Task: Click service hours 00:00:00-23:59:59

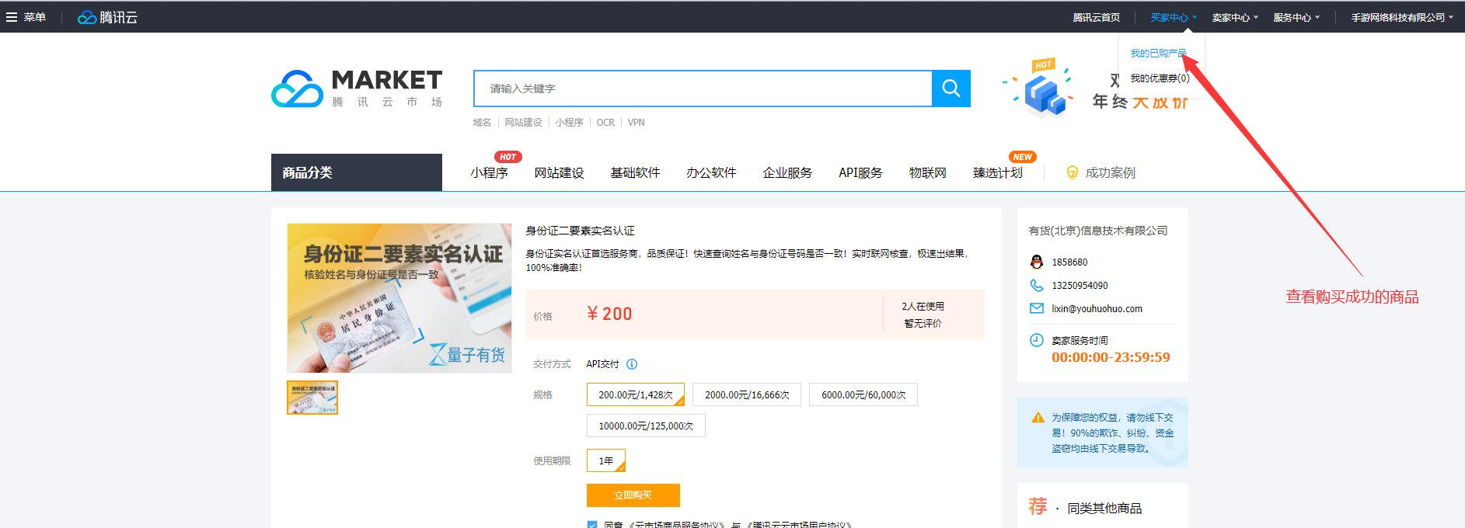Action: [x=1111, y=357]
